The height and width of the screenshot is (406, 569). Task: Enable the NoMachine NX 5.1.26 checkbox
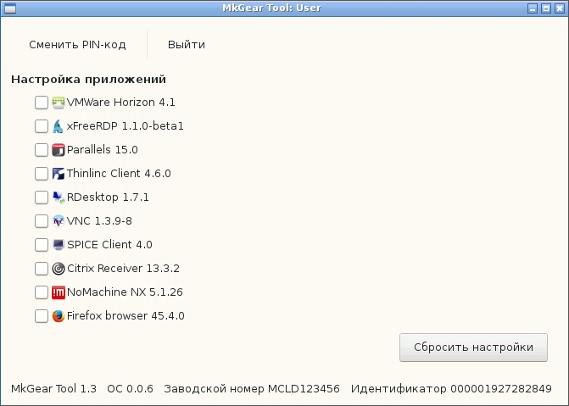tap(42, 292)
